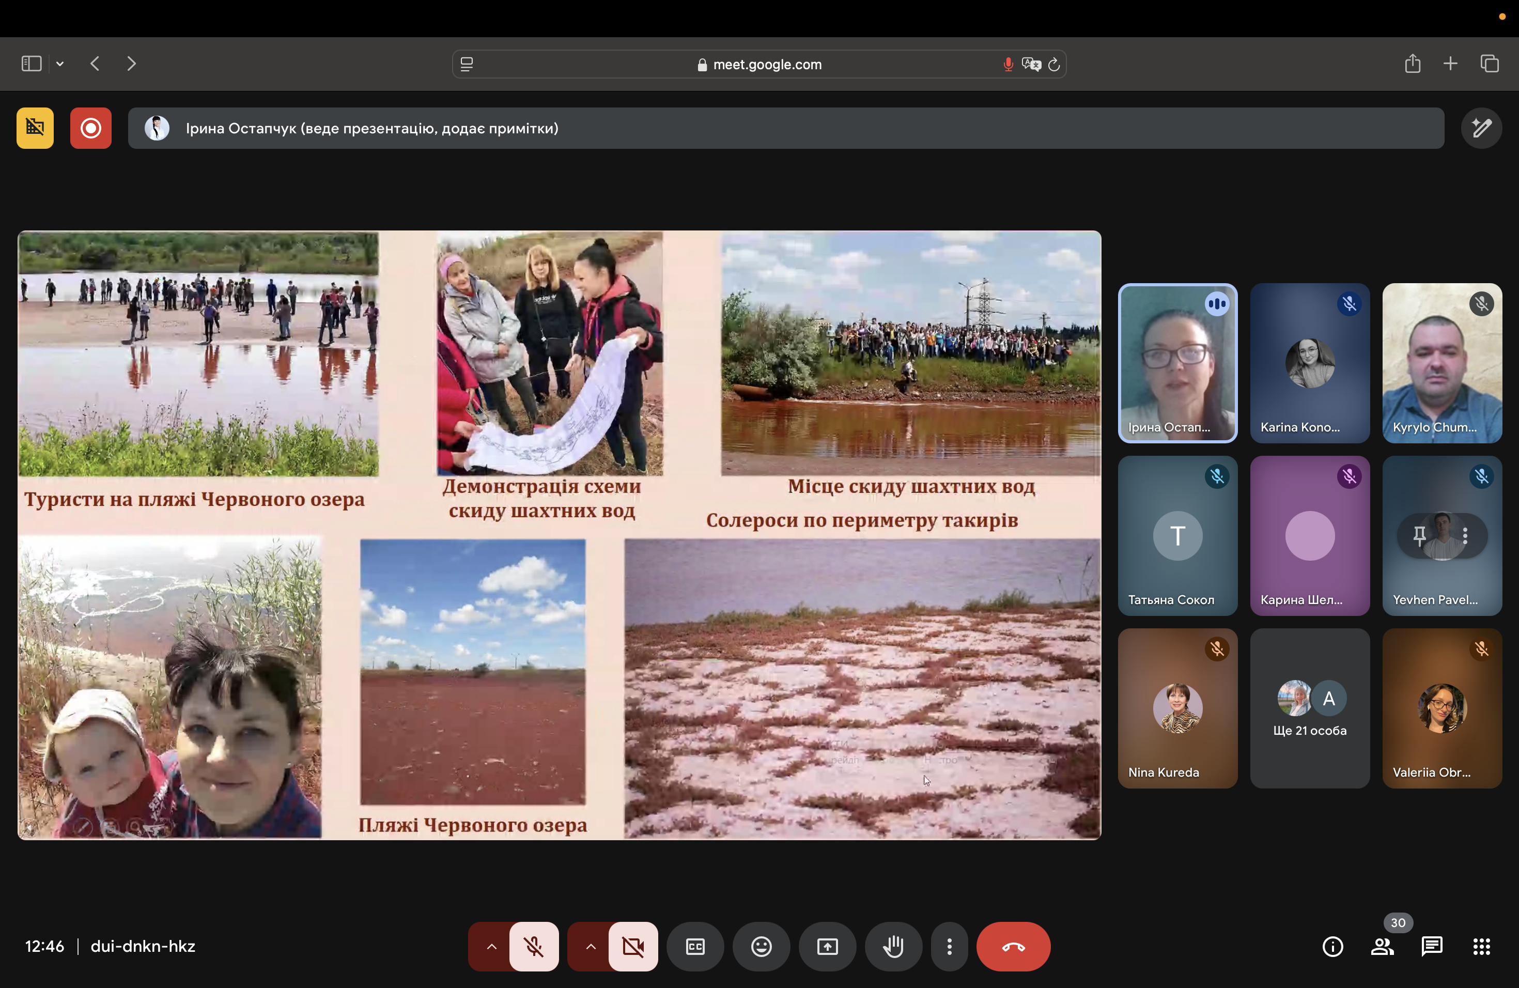Open Safari sidebar dropdown arrow
The image size is (1519, 988).
point(60,64)
